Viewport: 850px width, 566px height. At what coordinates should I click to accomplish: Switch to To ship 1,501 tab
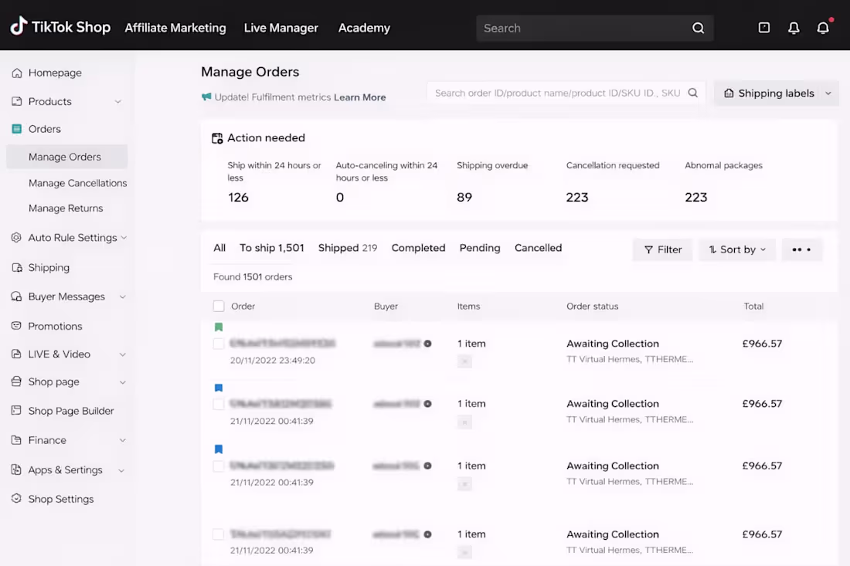point(271,248)
